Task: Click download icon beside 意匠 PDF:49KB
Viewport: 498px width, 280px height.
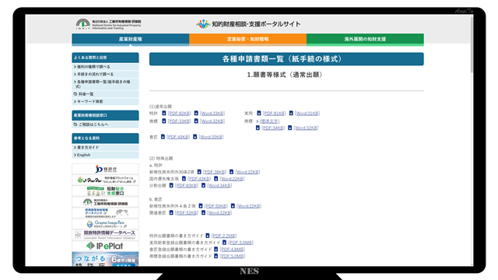Action: click(x=163, y=137)
